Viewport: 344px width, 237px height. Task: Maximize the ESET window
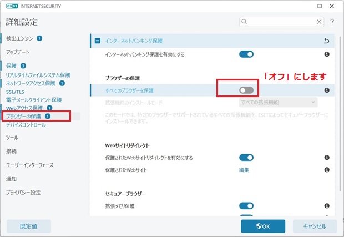[x=320, y=6]
